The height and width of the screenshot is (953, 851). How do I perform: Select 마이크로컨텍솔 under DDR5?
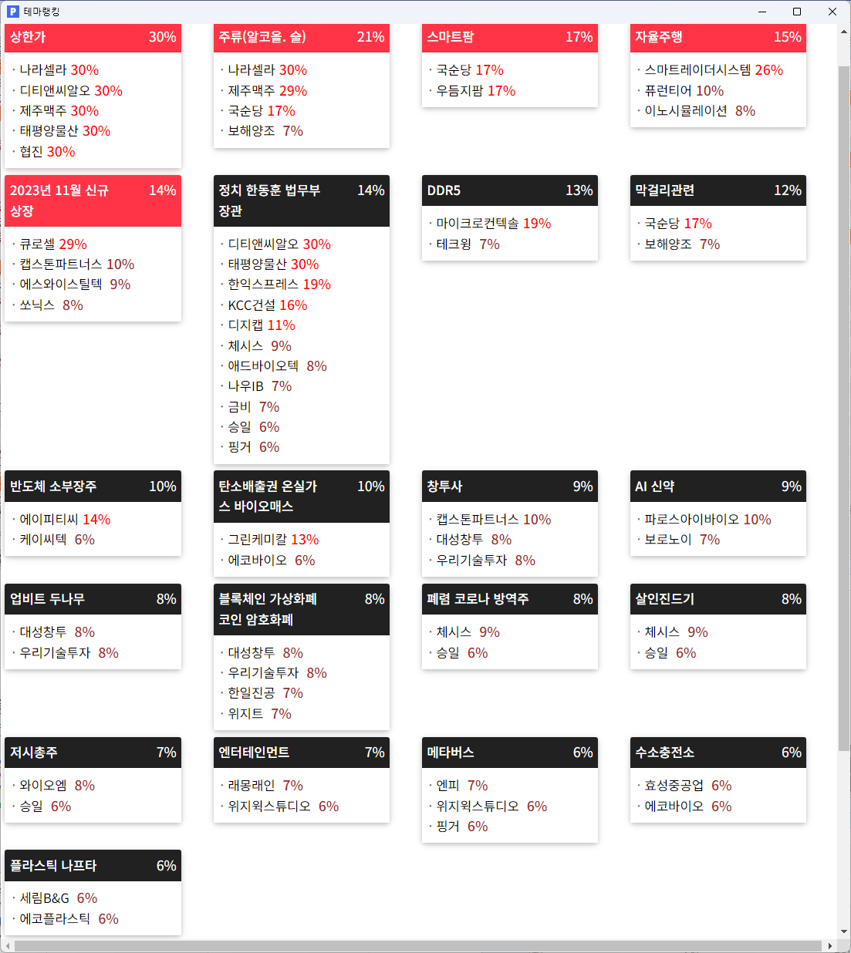coord(477,224)
